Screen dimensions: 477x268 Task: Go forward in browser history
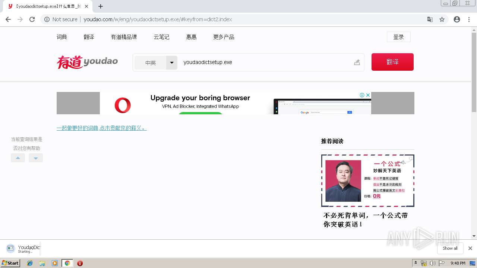click(x=20, y=19)
